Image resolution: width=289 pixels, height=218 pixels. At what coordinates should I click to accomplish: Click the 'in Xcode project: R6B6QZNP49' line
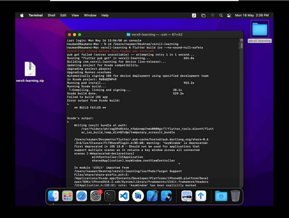click(x=92, y=79)
